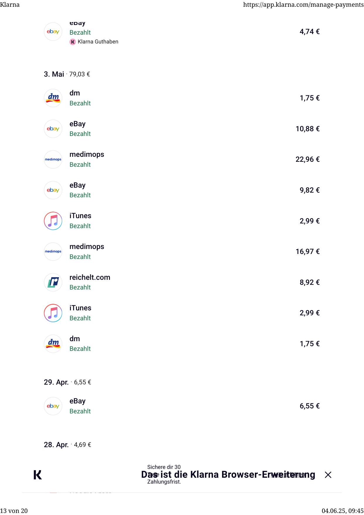Select the 4,74 € eBay payment amount
Viewport: 364px width, 515px height.
(x=309, y=32)
